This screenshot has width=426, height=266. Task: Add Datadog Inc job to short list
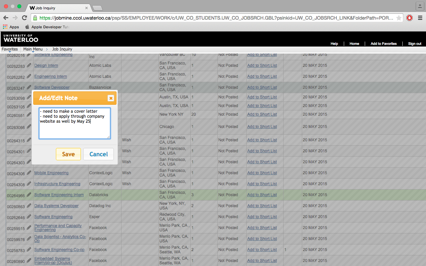coord(262,206)
